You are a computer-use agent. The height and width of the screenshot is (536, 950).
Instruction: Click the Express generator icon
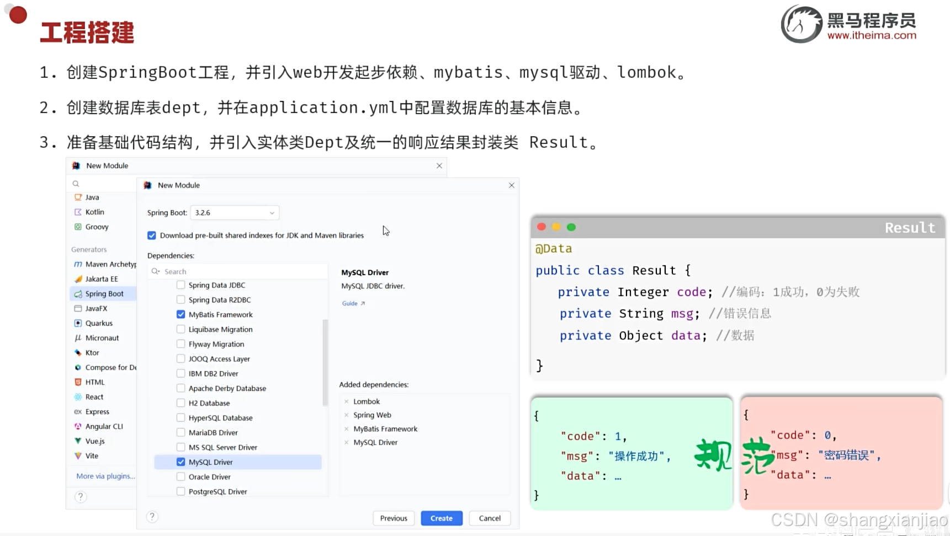coord(78,412)
